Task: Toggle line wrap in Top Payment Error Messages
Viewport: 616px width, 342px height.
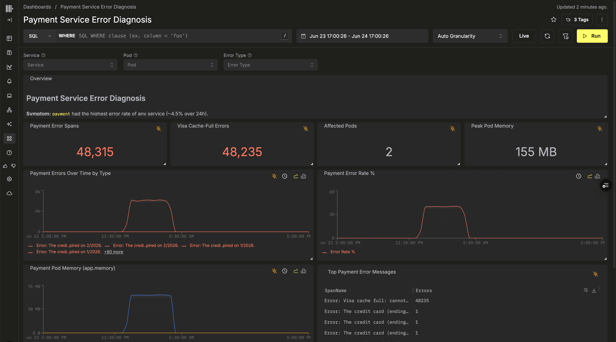Action: (x=586, y=290)
